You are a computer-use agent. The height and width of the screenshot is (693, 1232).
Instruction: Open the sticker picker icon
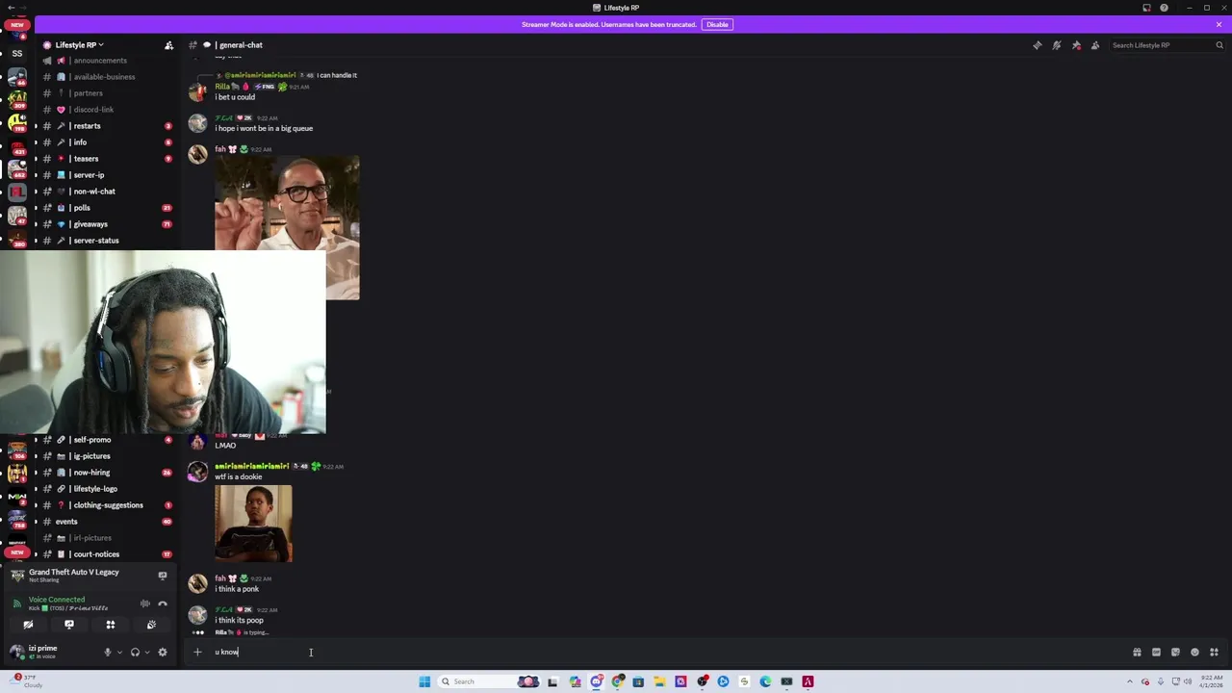(1175, 652)
